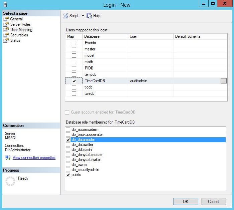
Task: Uncheck the TimeCardDB Map checkbox
Action: (74, 81)
